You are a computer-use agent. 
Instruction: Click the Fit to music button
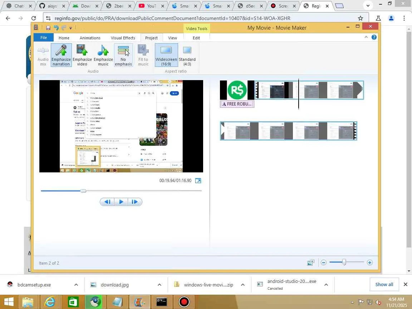point(143,55)
